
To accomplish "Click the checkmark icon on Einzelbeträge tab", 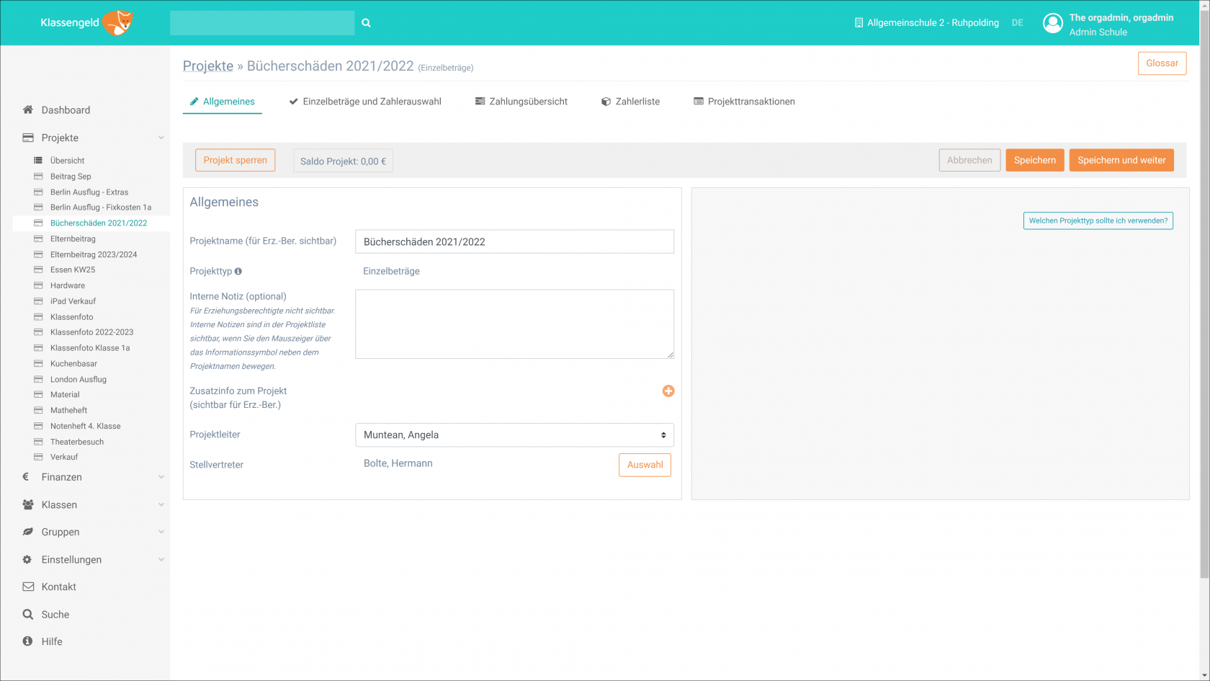I will tap(293, 102).
